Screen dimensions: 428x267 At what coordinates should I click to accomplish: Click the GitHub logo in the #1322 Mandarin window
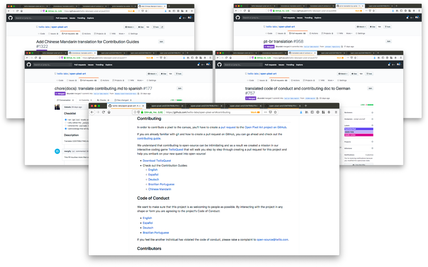[x=10, y=18]
